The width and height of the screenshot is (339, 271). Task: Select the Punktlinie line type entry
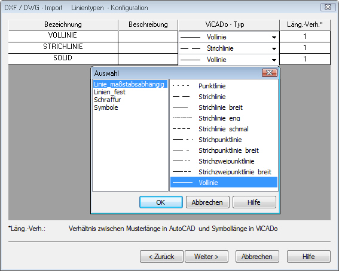coord(224,86)
